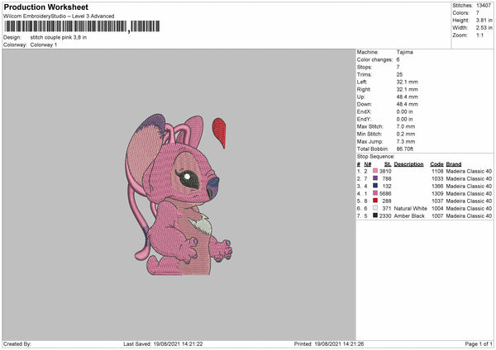
Task: Click the Total Bobbin value '86.70ft'
Action: pyautogui.click(x=405, y=149)
